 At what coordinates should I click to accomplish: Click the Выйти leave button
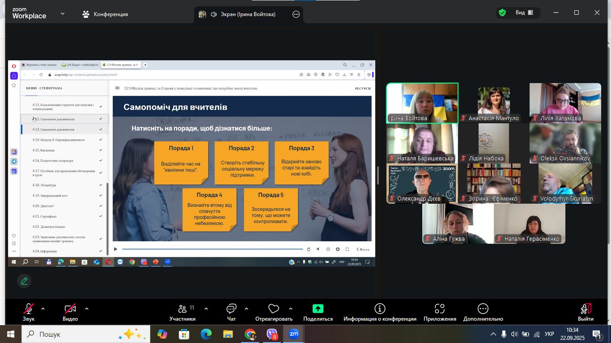pos(585,312)
